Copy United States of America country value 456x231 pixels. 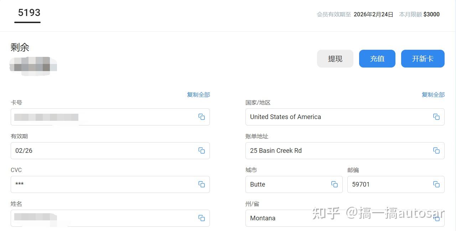coord(436,117)
